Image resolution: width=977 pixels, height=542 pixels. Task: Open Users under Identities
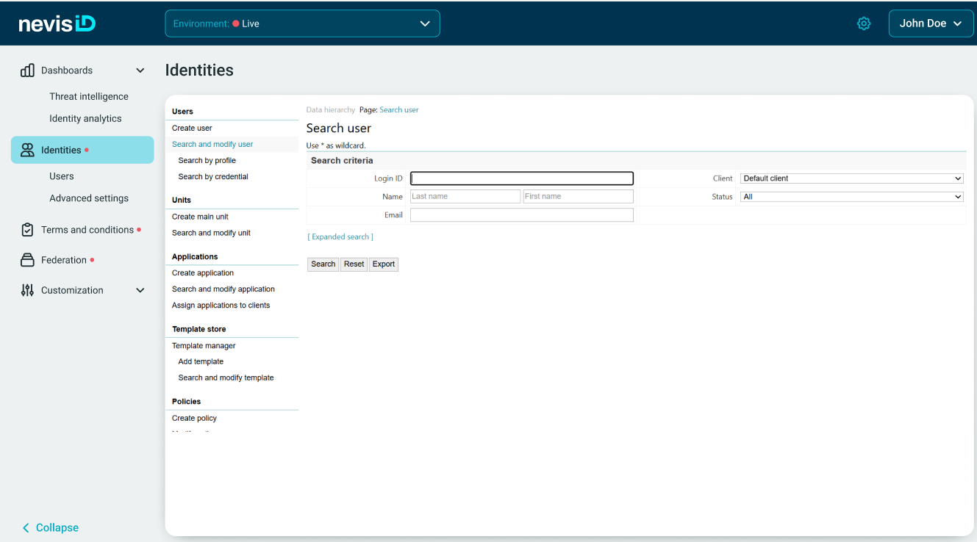[x=62, y=176]
